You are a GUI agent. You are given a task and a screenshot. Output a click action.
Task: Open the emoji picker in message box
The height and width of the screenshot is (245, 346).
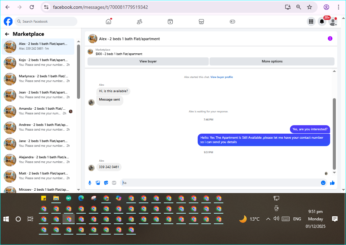[323, 183]
